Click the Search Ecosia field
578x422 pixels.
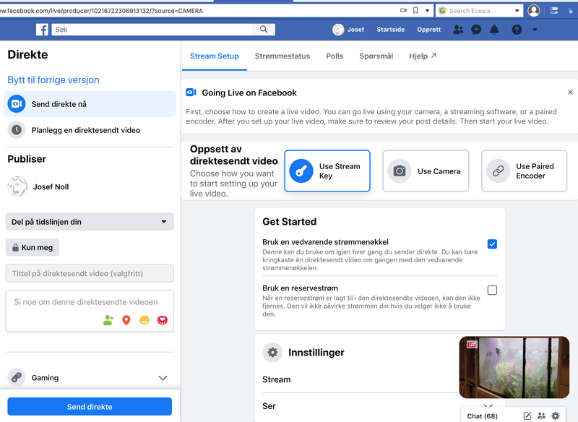point(479,11)
